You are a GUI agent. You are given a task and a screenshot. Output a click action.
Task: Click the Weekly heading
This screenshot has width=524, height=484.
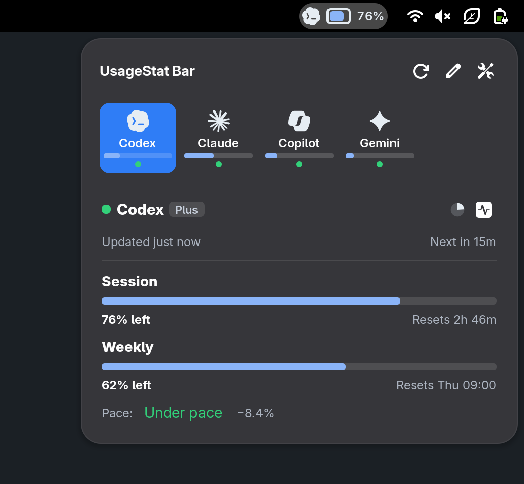point(127,347)
